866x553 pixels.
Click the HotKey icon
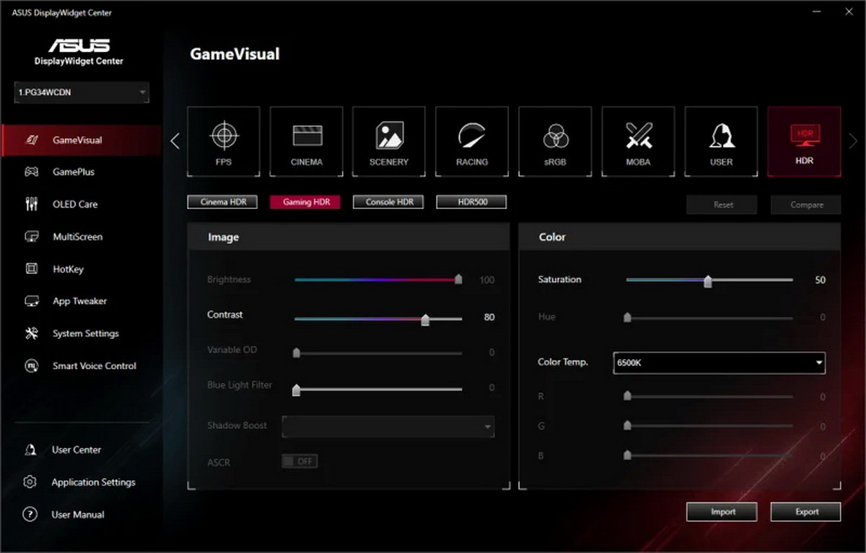tap(31, 269)
